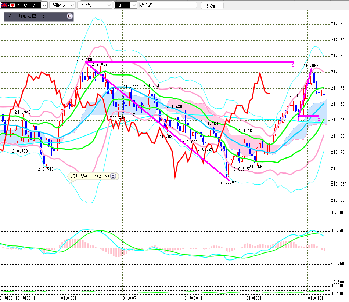Click the 212.00 price axis label
Viewport: 349px width, 302px height.
pyautogui.click(x=337, y=72)
